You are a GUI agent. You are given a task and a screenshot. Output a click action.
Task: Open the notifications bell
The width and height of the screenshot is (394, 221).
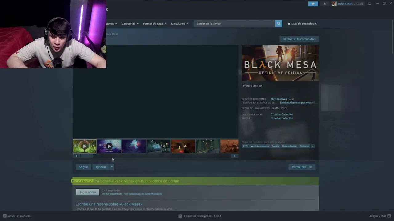point(324,4)
